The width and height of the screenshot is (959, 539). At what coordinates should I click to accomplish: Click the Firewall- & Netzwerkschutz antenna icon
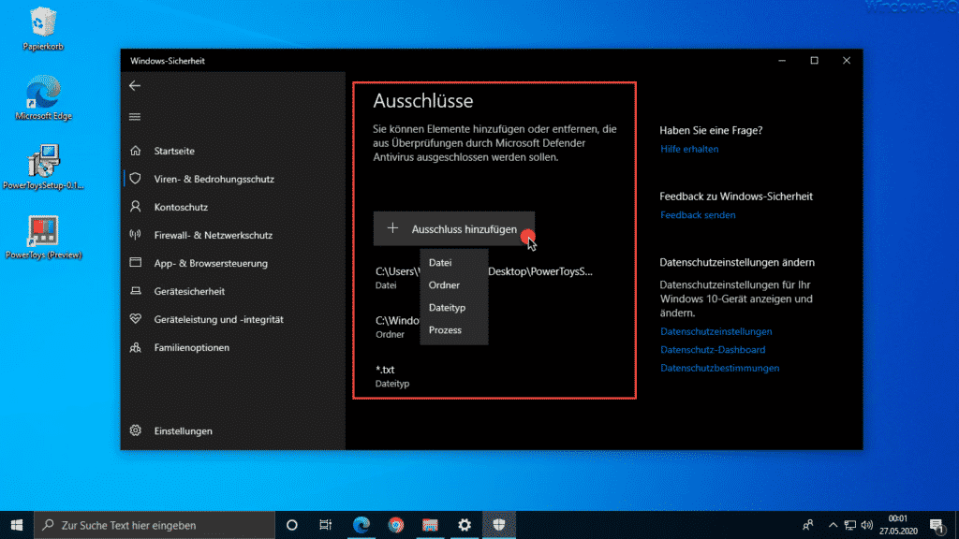[x=135, y=235]
